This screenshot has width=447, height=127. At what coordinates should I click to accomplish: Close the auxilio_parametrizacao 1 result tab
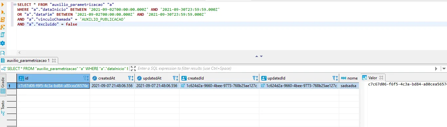pos(54,61)
